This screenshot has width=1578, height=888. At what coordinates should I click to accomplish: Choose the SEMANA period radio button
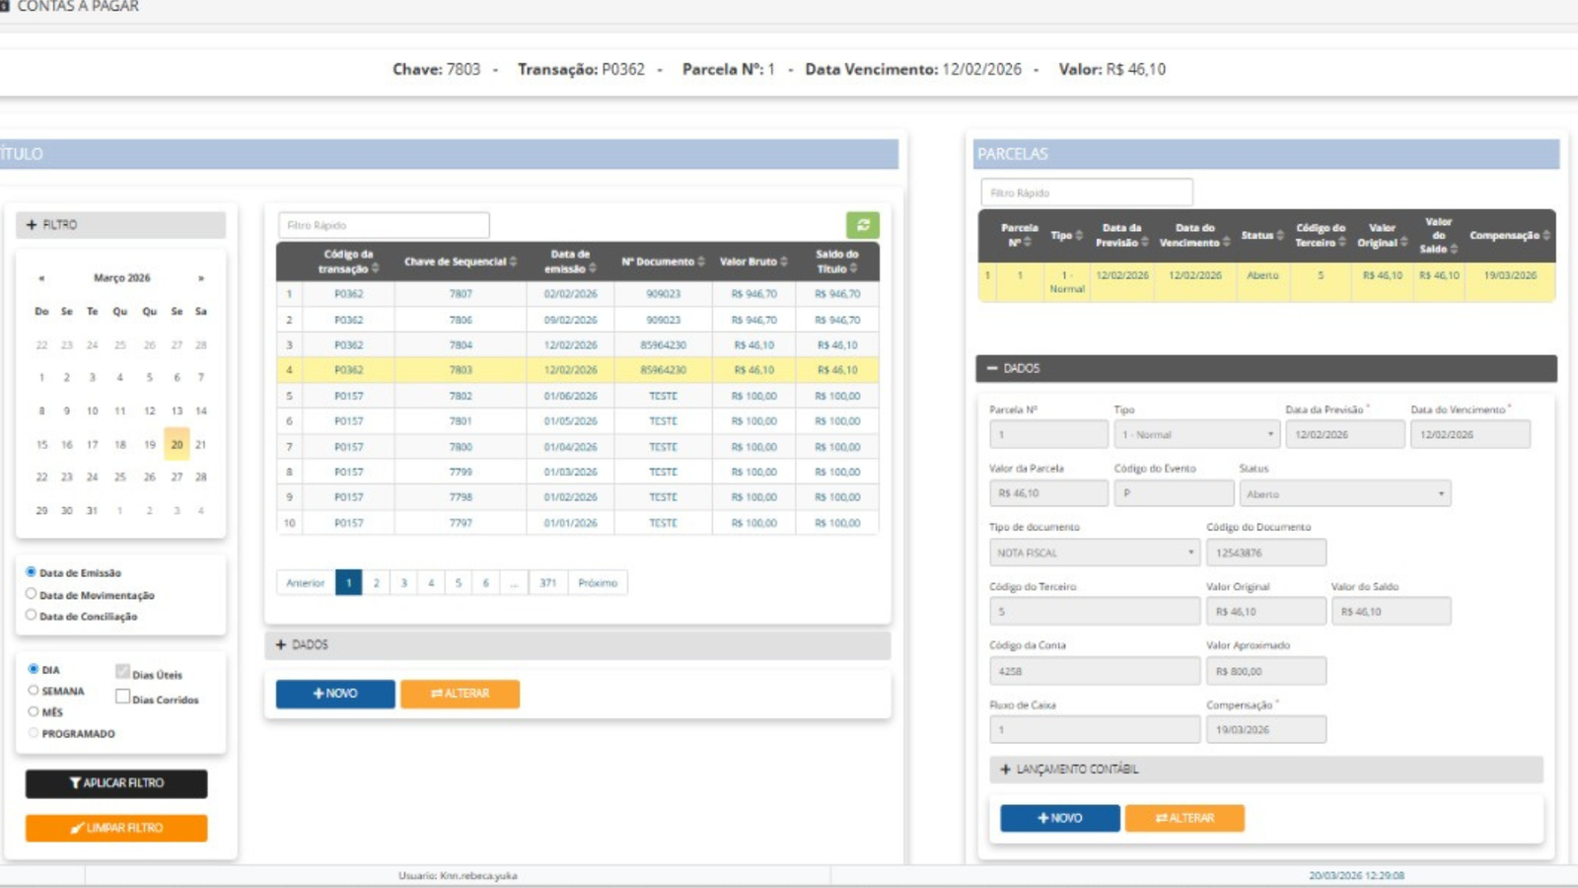point(34,691)
